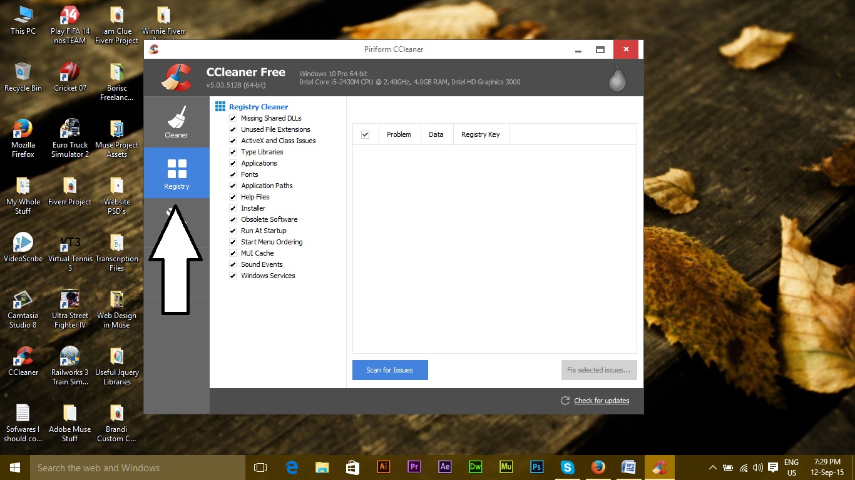Launch Premiere Pro from the taskbar
Viewport: 855px width, 480px height.
pos(414,467)
